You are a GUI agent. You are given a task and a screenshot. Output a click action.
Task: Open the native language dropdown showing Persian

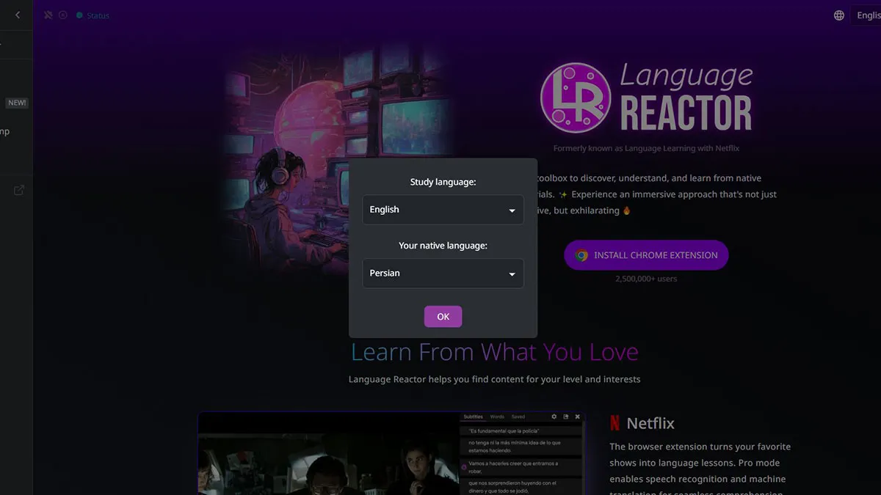coord(443,274)
